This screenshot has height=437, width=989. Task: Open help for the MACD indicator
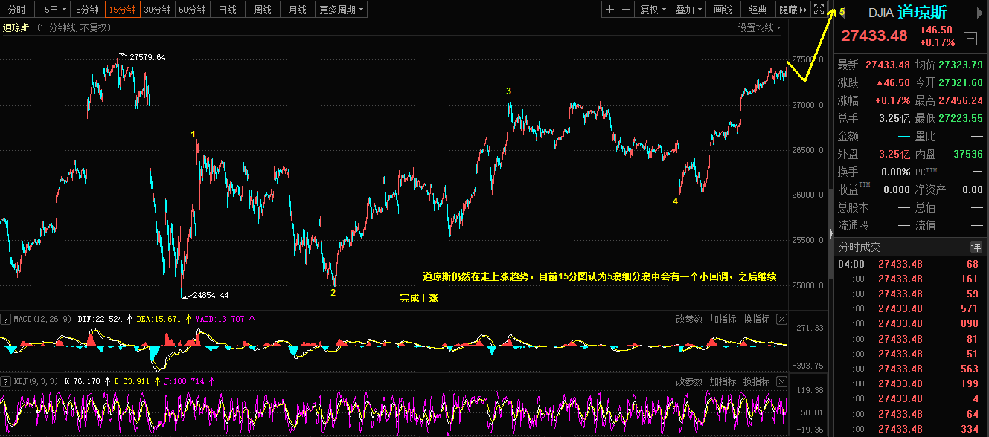[x=6, y=320]
